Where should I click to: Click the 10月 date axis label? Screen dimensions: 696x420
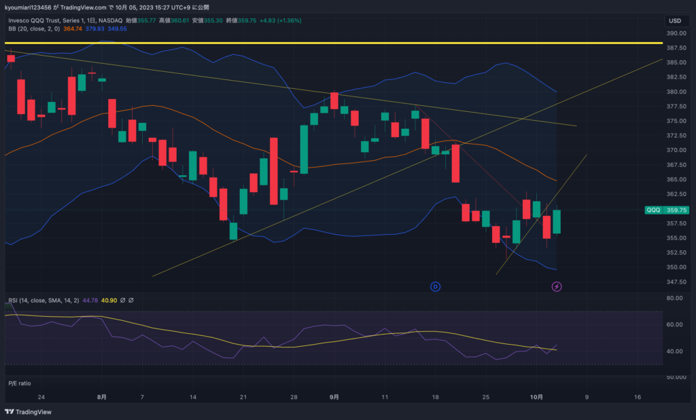(536, 397)
